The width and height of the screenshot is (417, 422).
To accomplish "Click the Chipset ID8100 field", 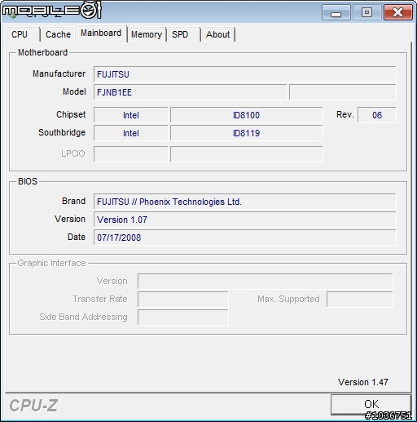I will (x=247, y=115).
